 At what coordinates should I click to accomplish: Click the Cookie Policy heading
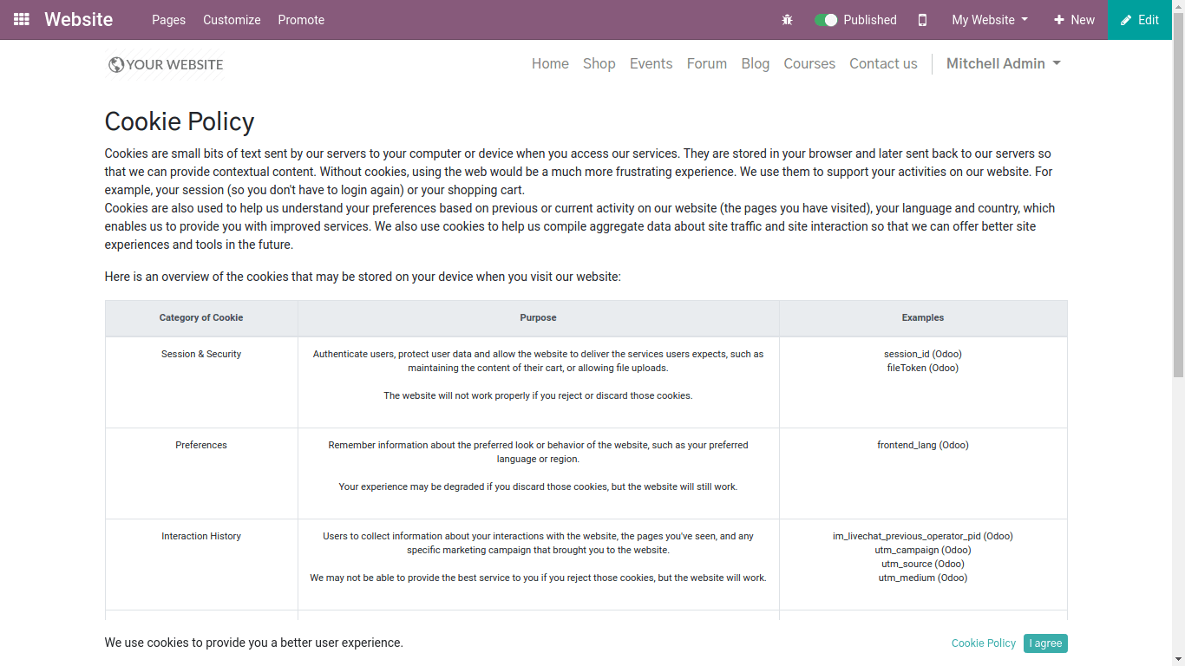click(180, 121)
